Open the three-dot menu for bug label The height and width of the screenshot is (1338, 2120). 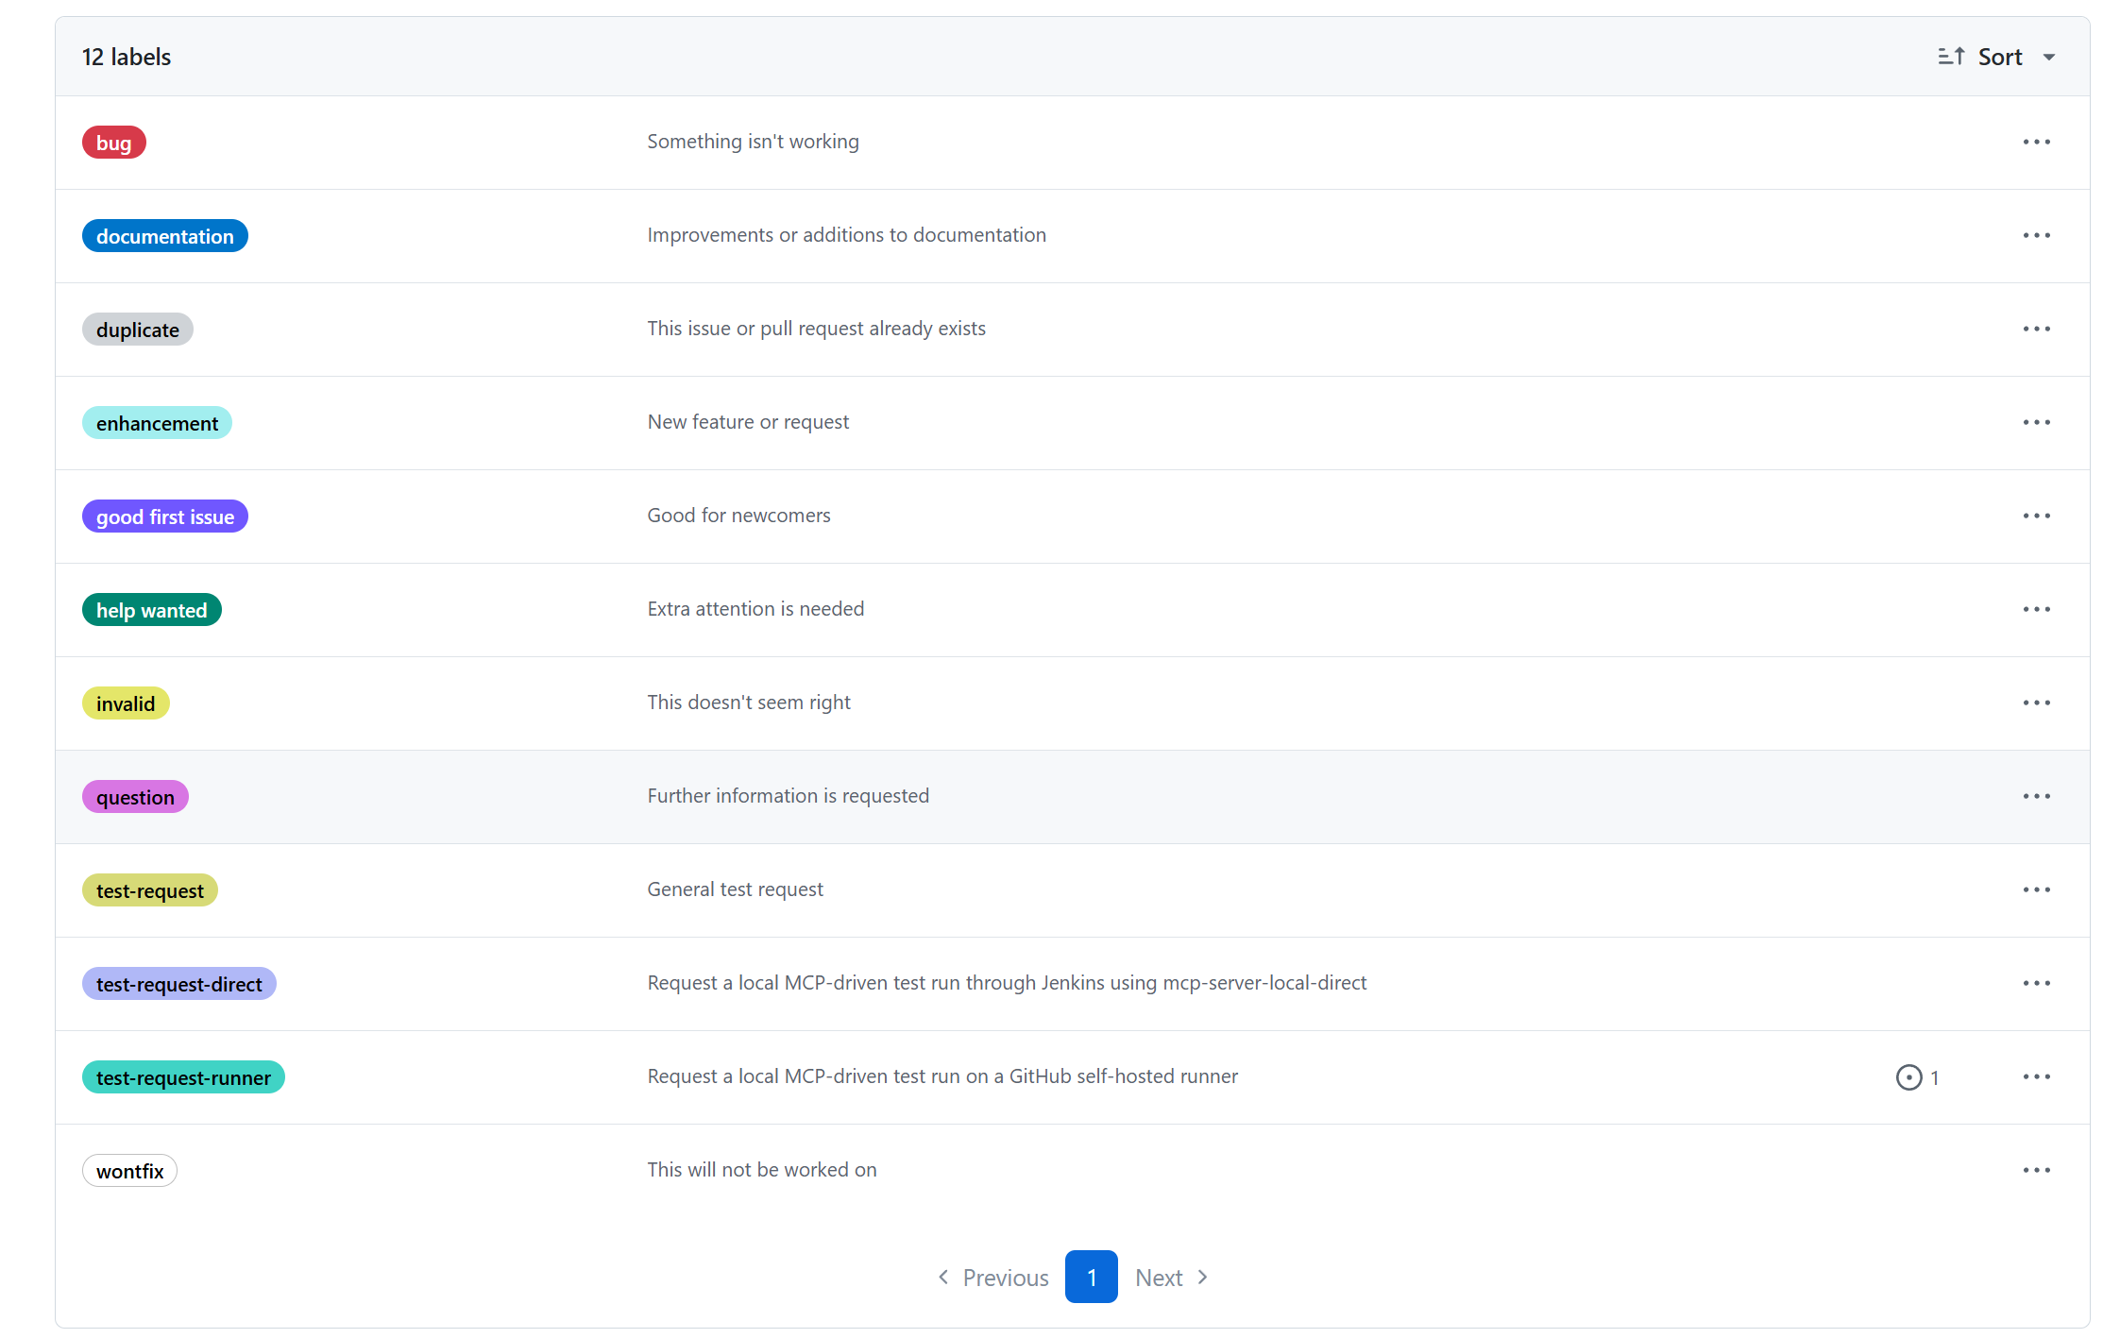click(2036, 142)
